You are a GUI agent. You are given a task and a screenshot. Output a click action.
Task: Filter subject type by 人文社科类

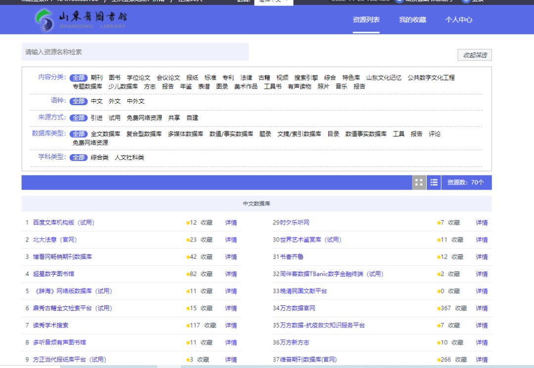coord(130,158)
